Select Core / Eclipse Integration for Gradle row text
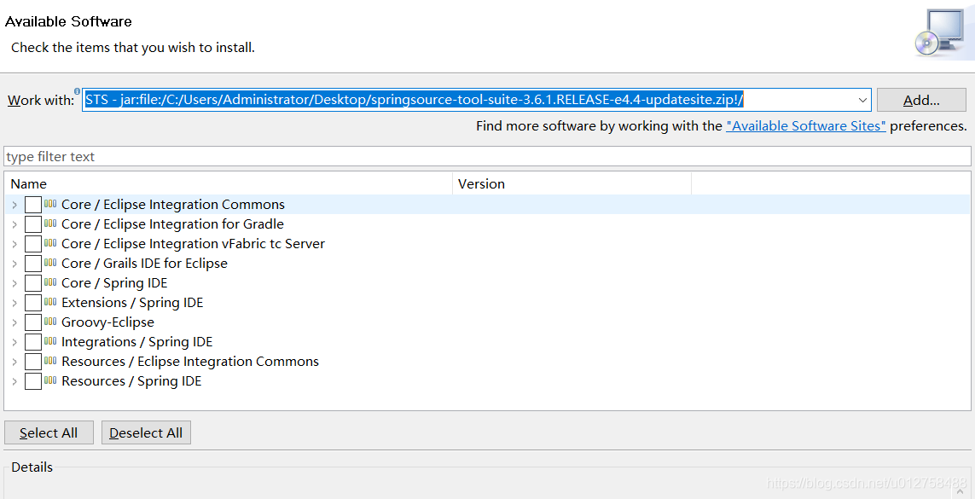 coord(172,223)
